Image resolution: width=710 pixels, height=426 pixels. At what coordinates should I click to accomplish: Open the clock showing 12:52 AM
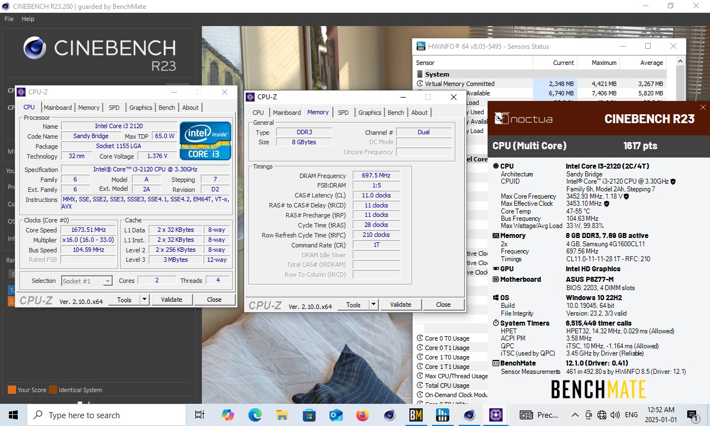pyautogui.click(x=661, y=415)
